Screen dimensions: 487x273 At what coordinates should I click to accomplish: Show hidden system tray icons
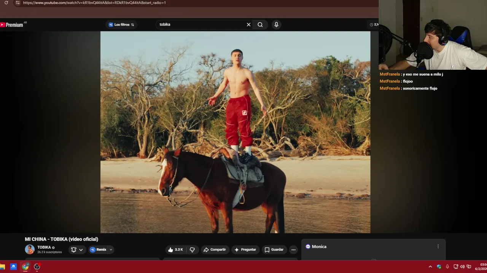coord(430,267)
